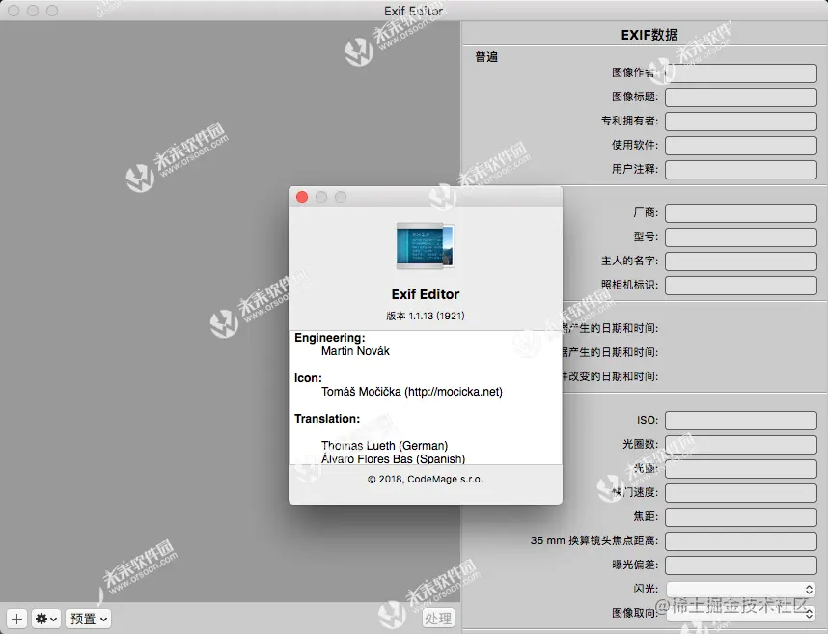Open the gear actions menu

click(46, 619)
